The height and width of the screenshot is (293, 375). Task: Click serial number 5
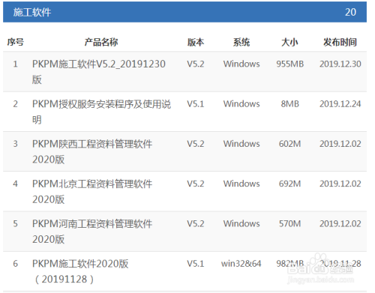pyautogui.click(x=16, y=223)
